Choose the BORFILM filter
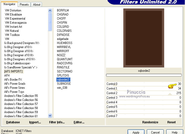This screenshot has width=185, height=134. (63, 10)
